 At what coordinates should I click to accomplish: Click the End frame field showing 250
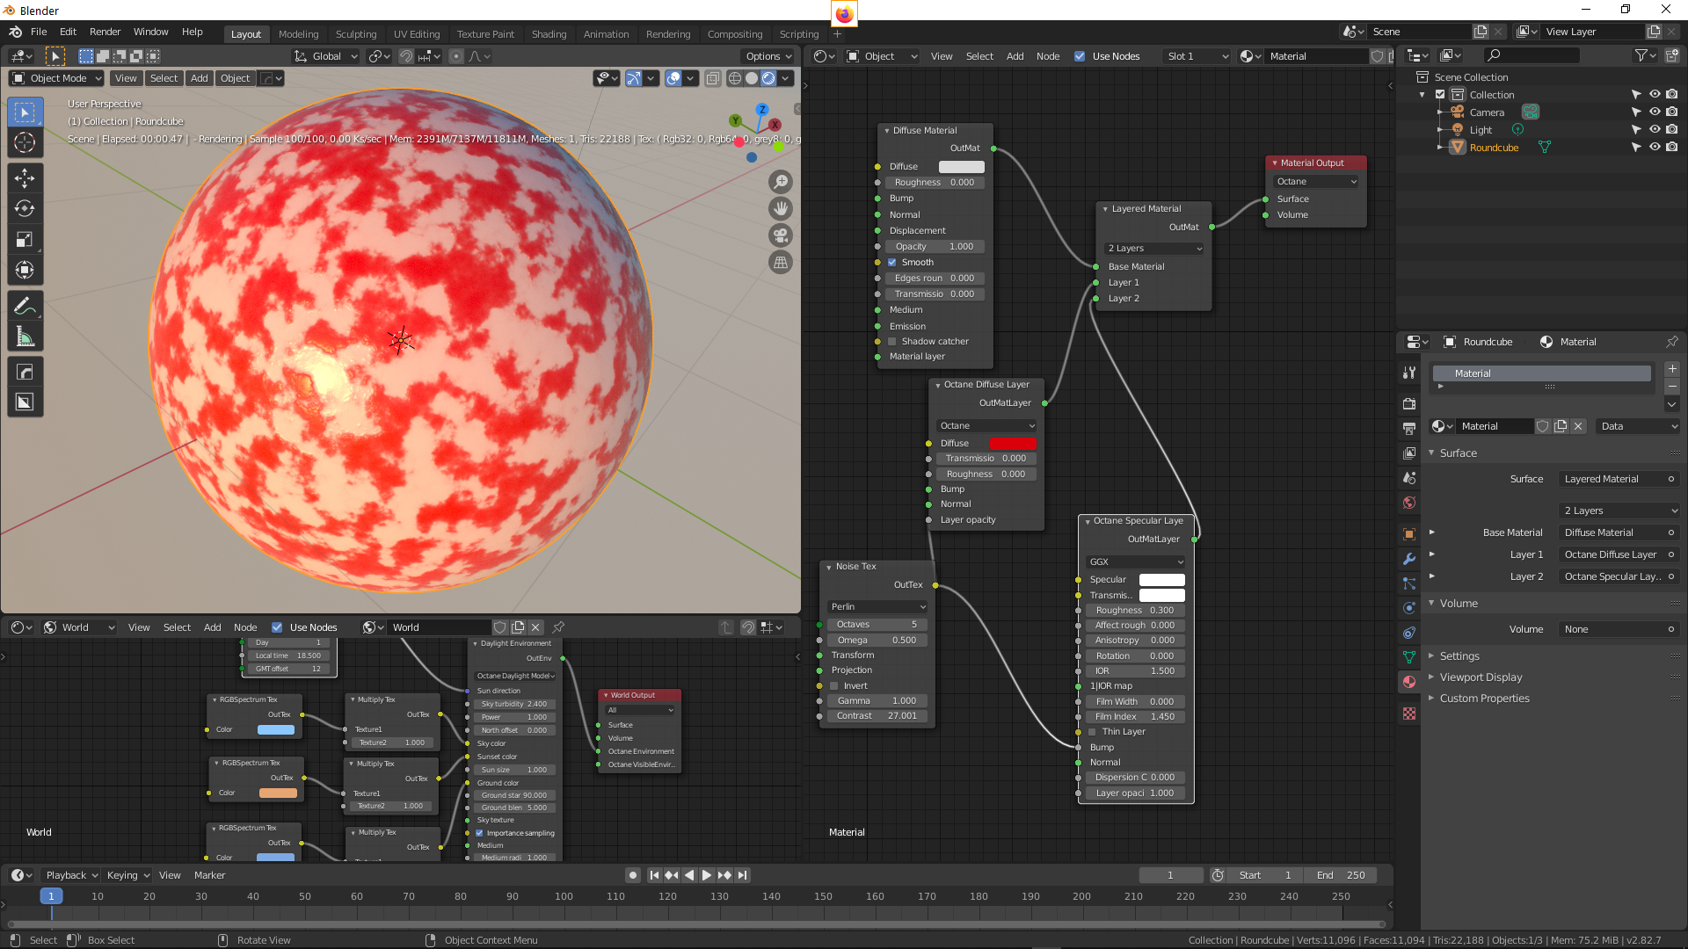1341,875
